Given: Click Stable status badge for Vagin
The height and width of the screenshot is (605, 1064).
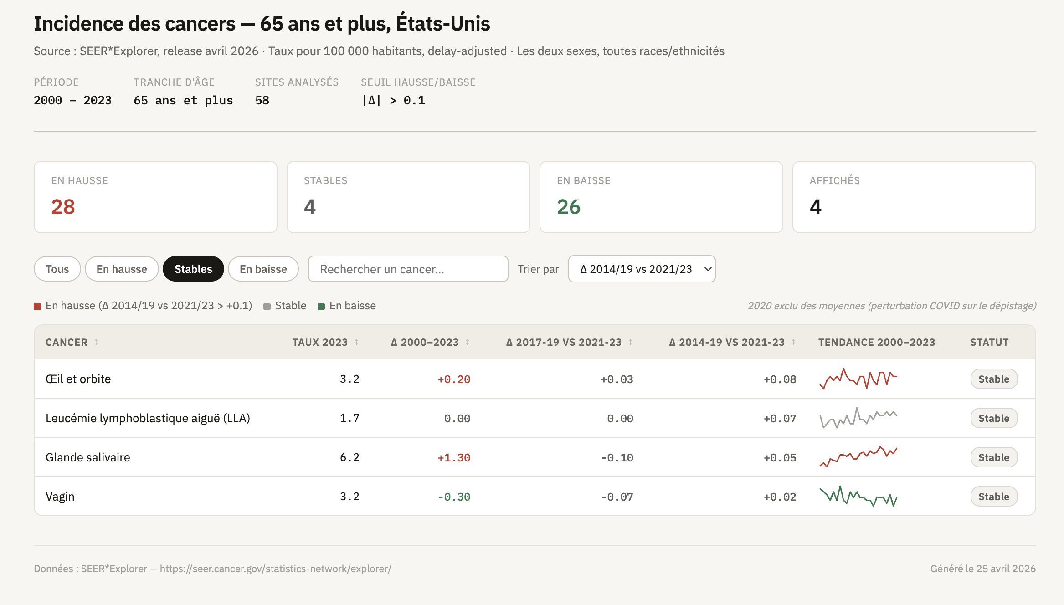Looking at the screenshot, I should 993,496.
